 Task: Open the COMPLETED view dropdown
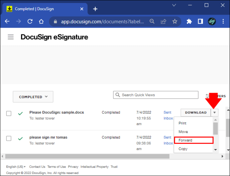(x=33, y=96)
